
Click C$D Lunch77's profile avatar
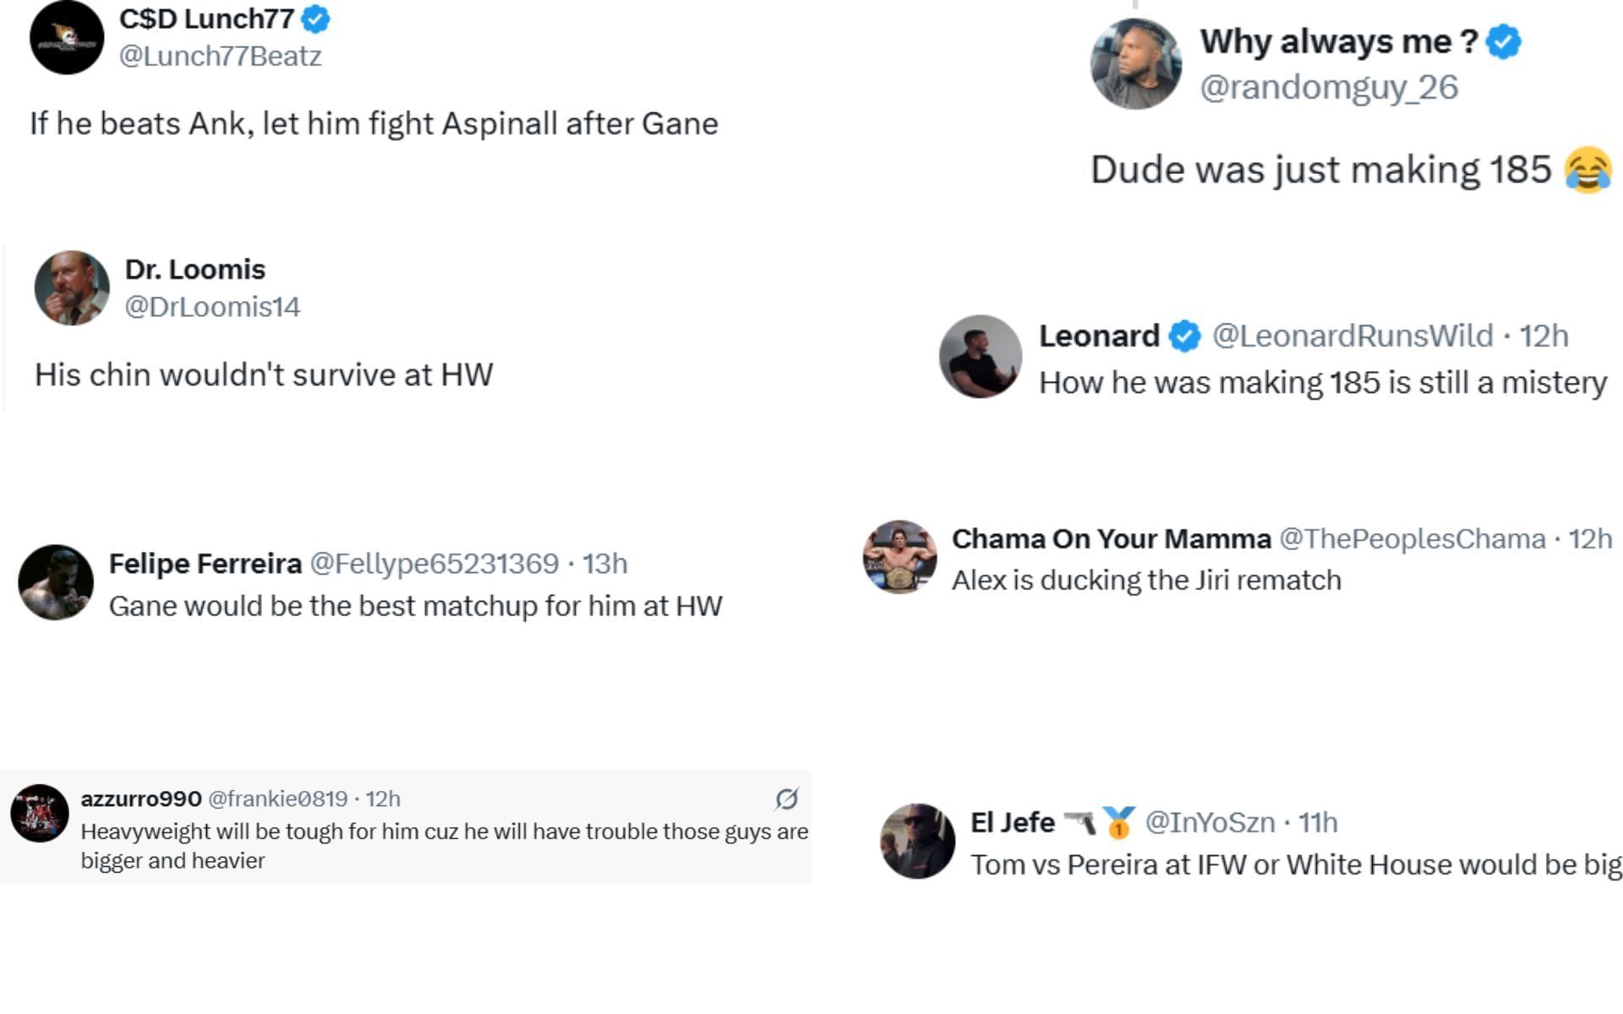[x=67, y=37]
